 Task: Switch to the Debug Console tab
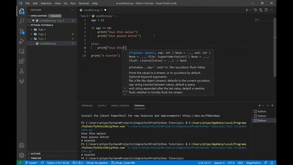coord(120,105)
